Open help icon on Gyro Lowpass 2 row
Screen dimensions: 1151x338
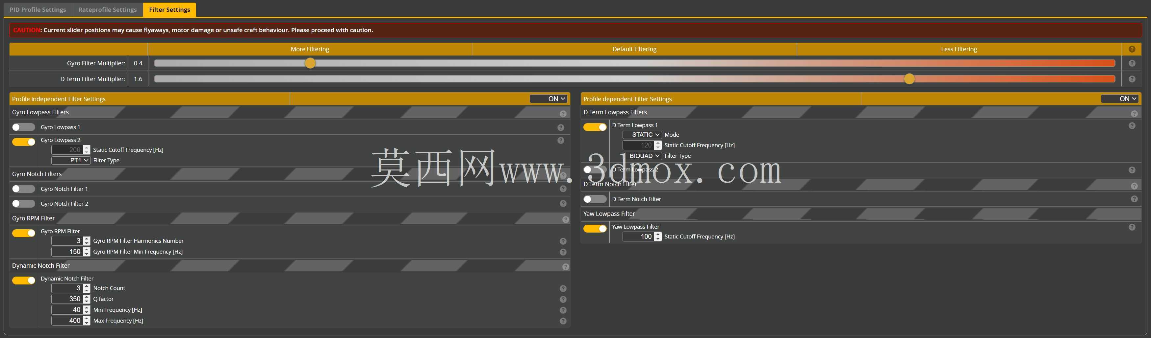point(561,141)
